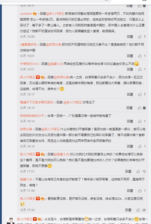Reply to the 18:14 comment by 自用分身
The width and height of the screenshot is (151, 224).
[x=130, y=146]
